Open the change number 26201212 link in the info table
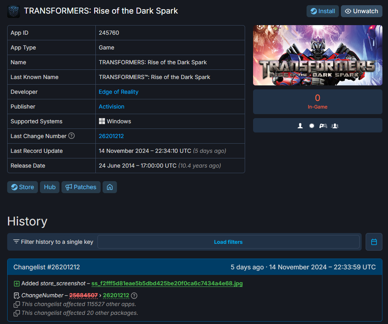Viewport: 388px width, 324px height. [x=111, y=136]
